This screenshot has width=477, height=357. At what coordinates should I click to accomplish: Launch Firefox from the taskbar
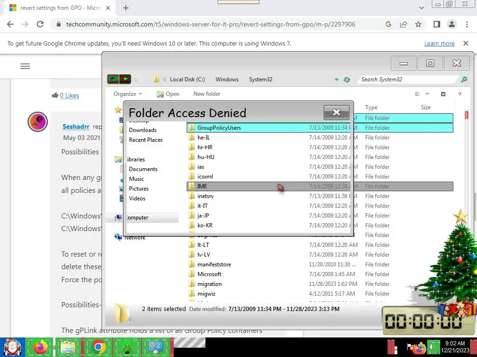(41, 347)
